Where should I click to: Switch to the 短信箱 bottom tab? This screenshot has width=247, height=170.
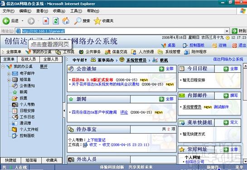(x=31, y=160)
